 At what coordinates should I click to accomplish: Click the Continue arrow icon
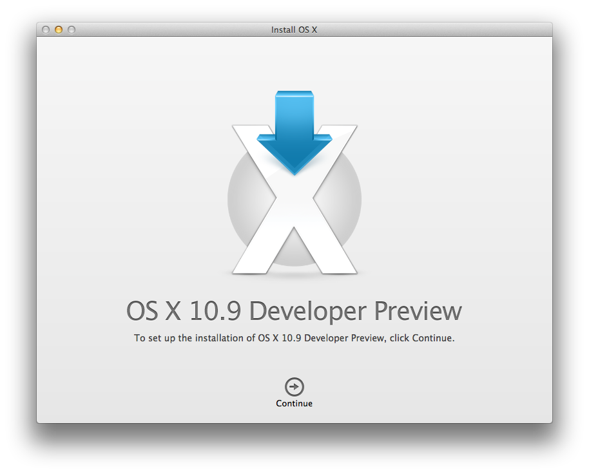(294, 387)
